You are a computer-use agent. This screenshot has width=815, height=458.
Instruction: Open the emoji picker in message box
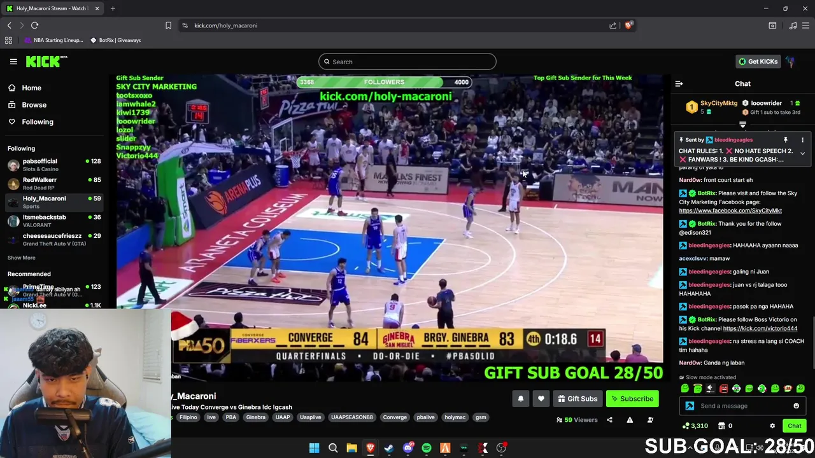[796, 406]
